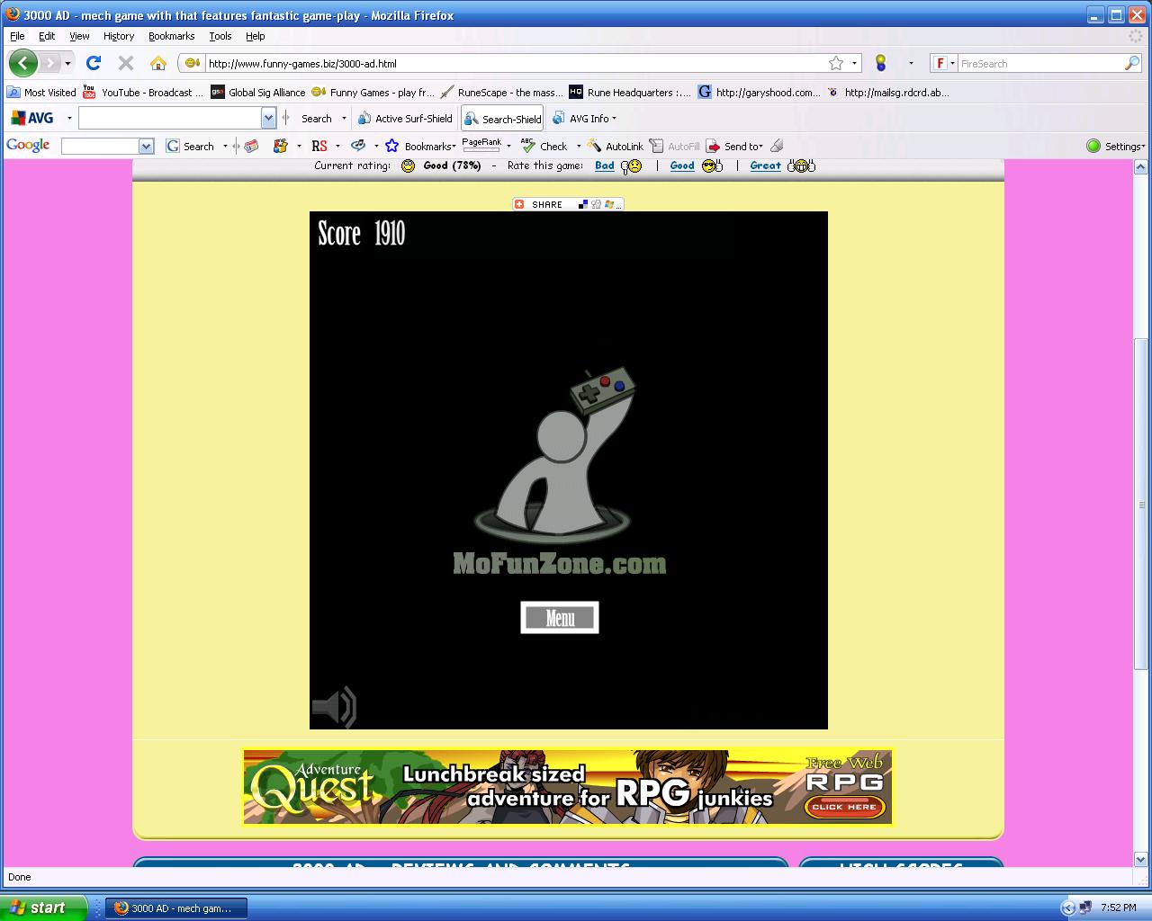The height and width of the screenshot is (921, 1152).
Task: Go to the home page icon
Action: point(158,63)
